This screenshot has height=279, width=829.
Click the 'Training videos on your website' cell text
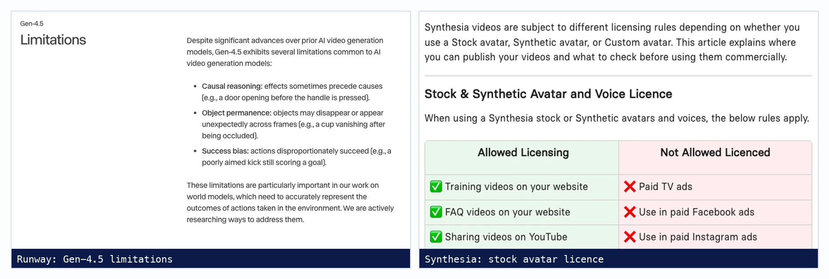[516, 187]
